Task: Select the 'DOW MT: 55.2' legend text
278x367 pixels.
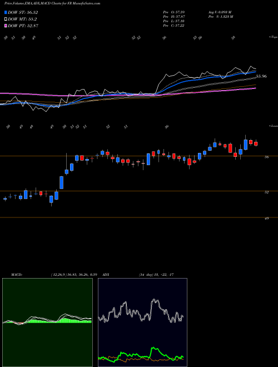Action: (x=22, y=19)
